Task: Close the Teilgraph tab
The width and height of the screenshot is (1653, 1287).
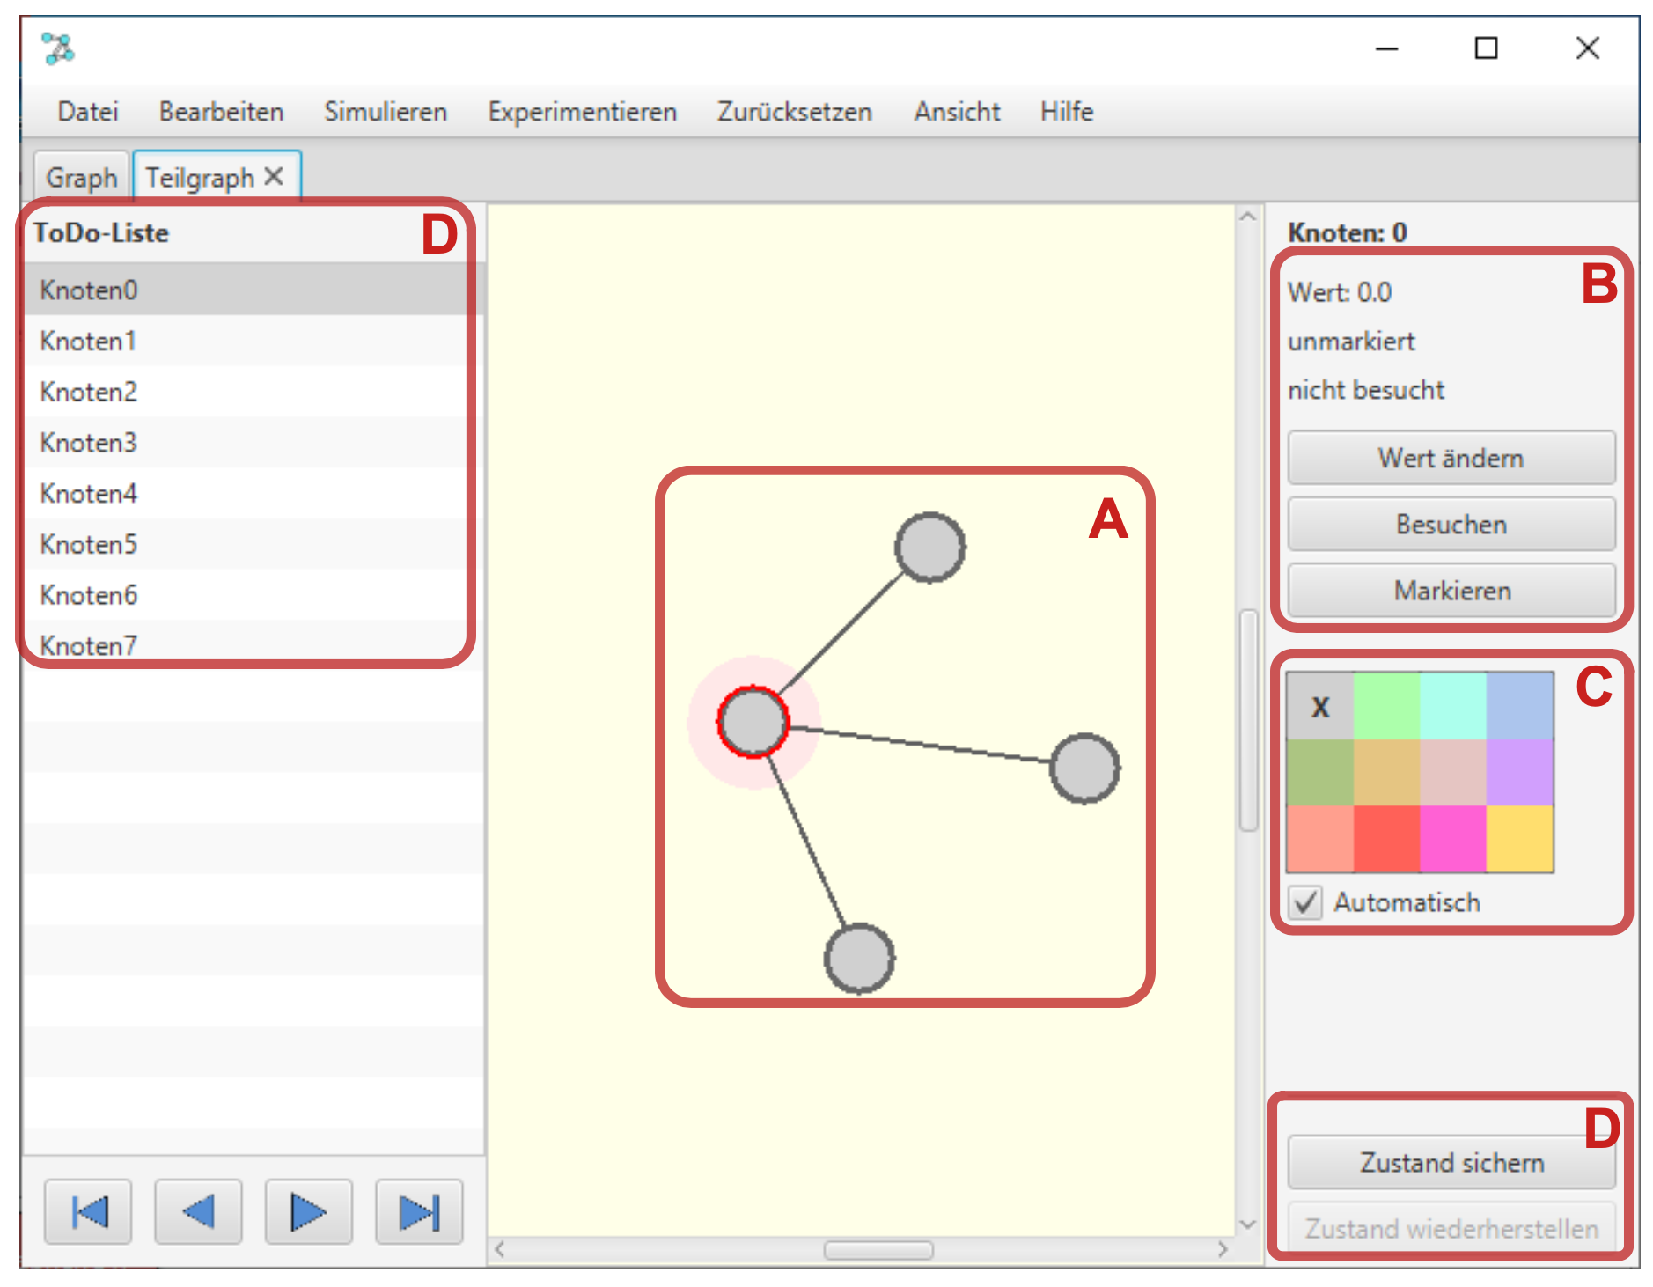Action: (275, 177)
